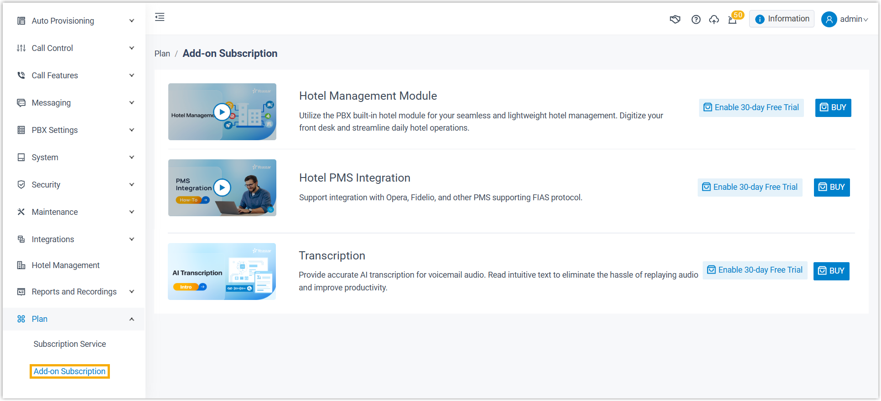Screen dimensions: 881x401
Task: Click the handshake partner icon in header
Action: click(x=675, y=19)
